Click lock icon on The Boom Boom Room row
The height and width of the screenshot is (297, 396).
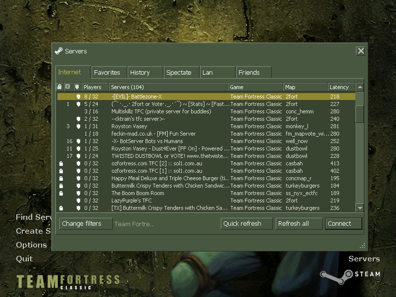tap(61, 194)
